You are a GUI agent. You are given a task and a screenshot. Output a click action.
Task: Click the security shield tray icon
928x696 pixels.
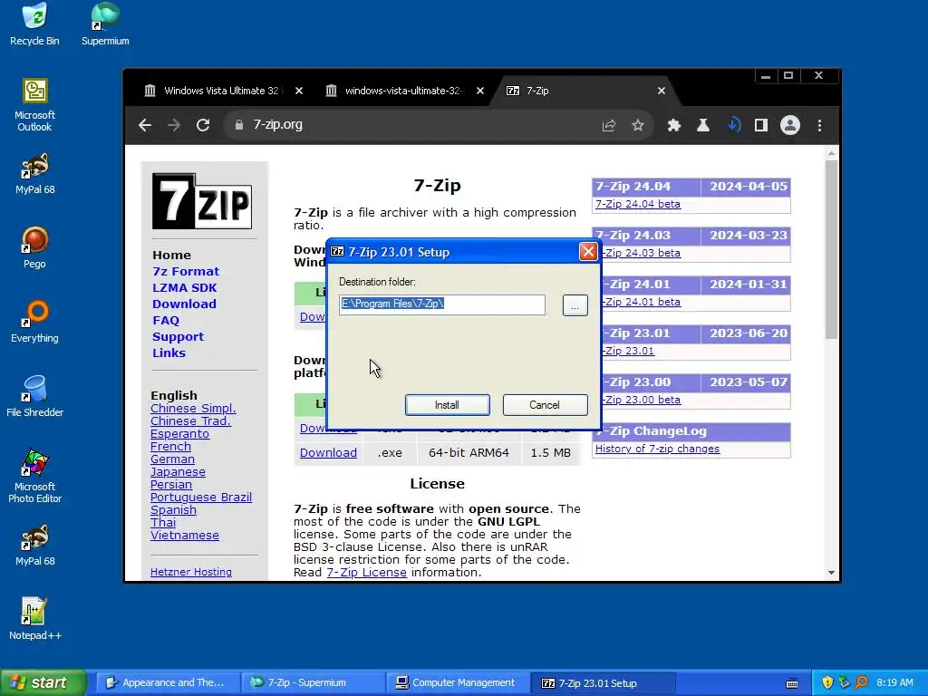(x=827, y=682)
